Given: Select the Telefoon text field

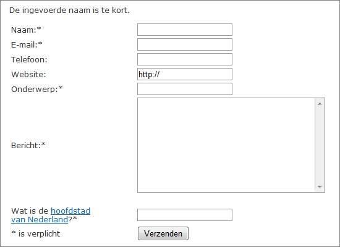Looking at the screenshot, I should point(185,59).
